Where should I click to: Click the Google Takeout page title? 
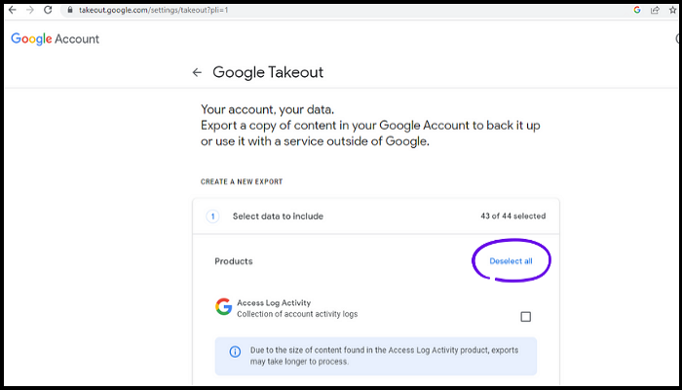click(268, 72)
